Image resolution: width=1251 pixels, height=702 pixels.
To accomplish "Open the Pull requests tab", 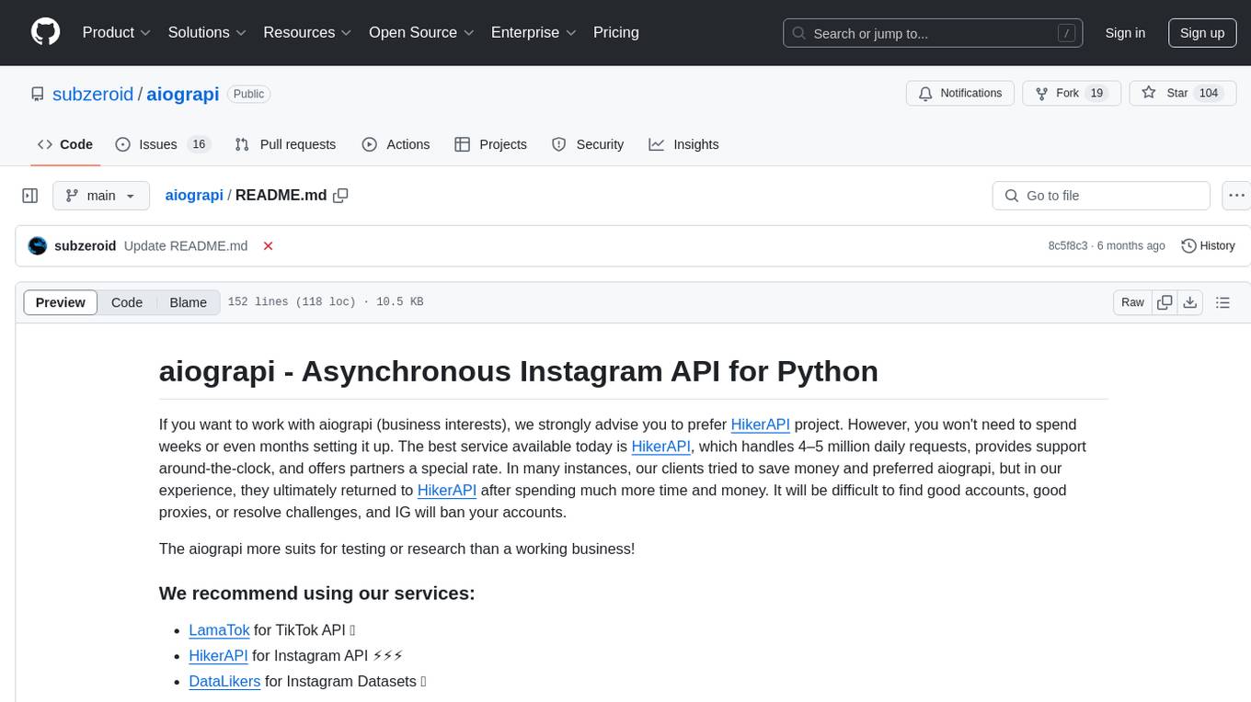I will tap(285, 144).
